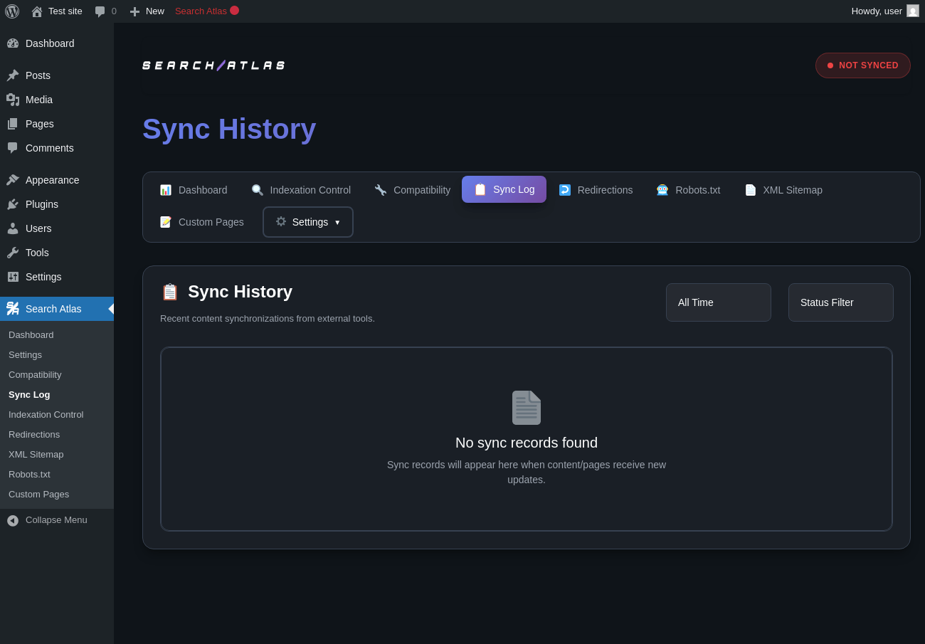925x644 pixels.
Task: Open Plugins from the sidebar
Action: [x=42, y=204]
